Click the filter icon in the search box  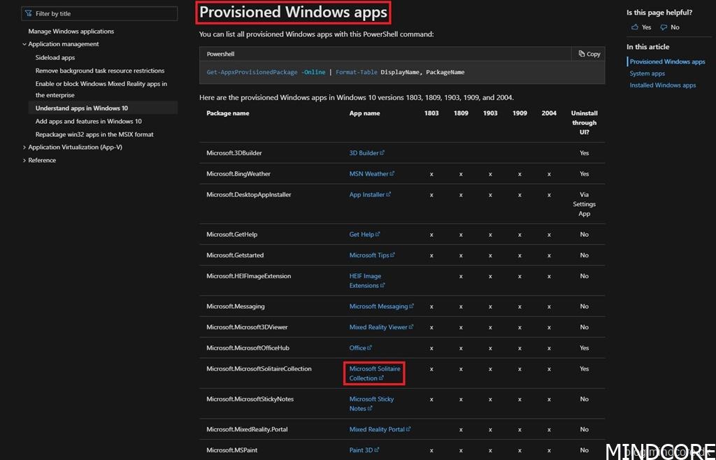pyautogui.click(x=29, y=13)
